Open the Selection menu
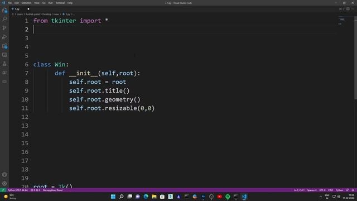This screenshot has width=357, height=201. [x=26, y=3]
